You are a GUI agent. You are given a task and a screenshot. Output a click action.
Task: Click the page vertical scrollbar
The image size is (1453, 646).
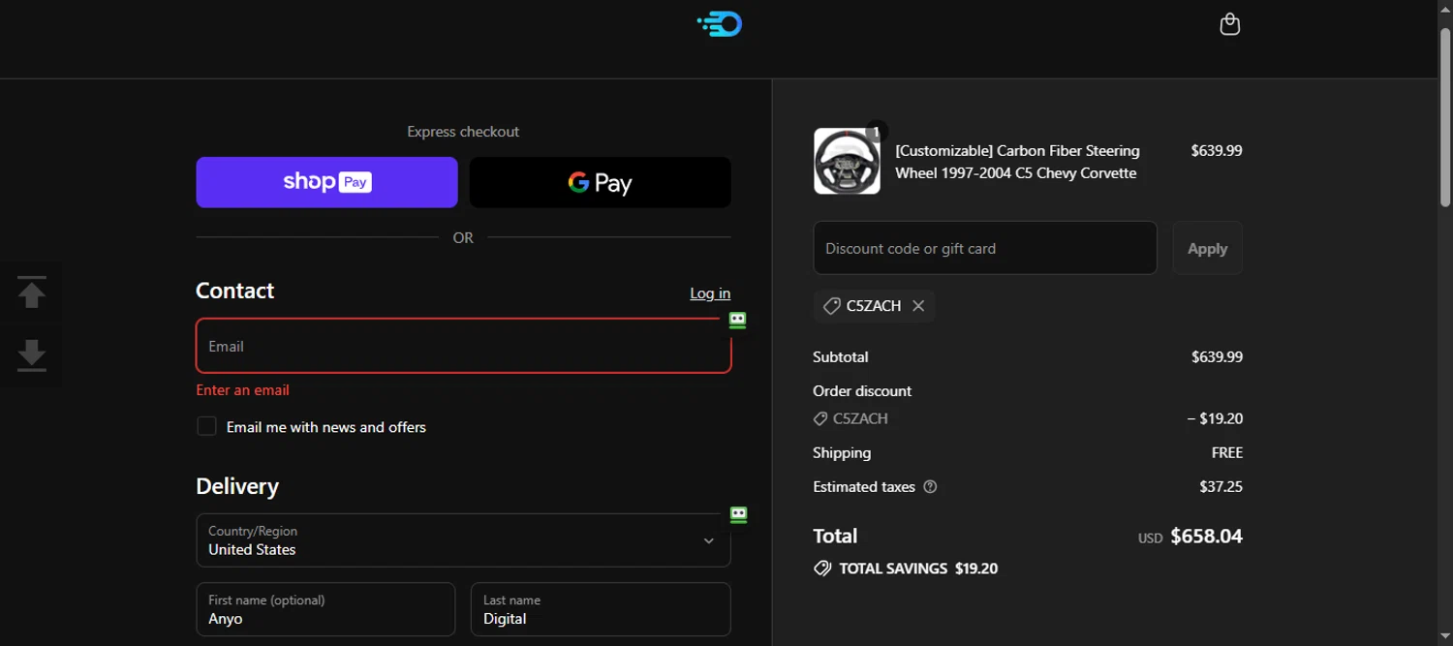click(x=1444, y=116)
